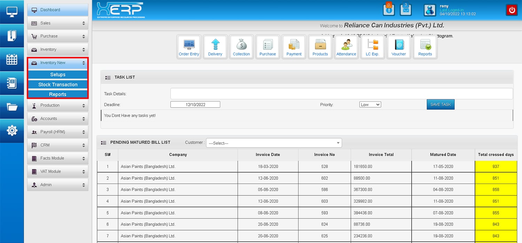
Task: Click the settings gear icon in left bar
Action: point(12,131)
